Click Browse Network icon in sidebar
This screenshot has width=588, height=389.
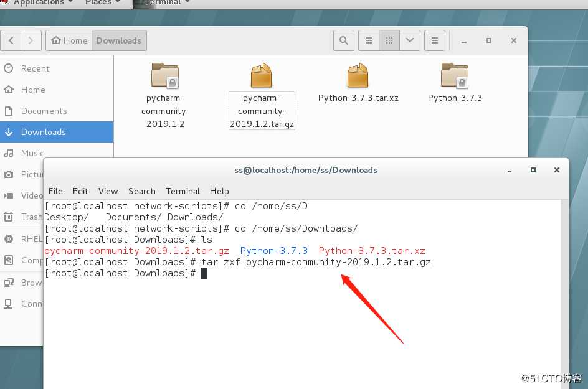(9, 283)
